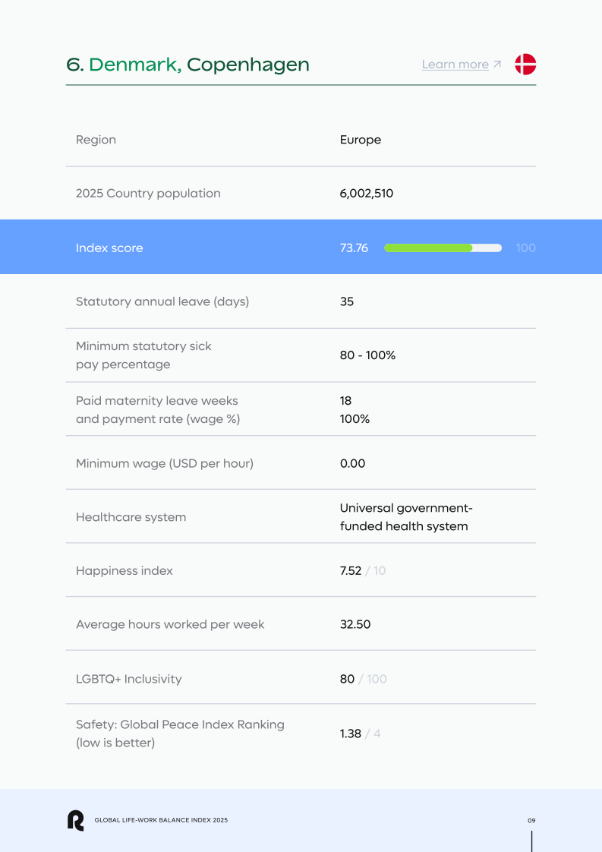Screen dimensions: 602x852
Task: Click the Minimum wage value 0.00
Action: [352, 463]
